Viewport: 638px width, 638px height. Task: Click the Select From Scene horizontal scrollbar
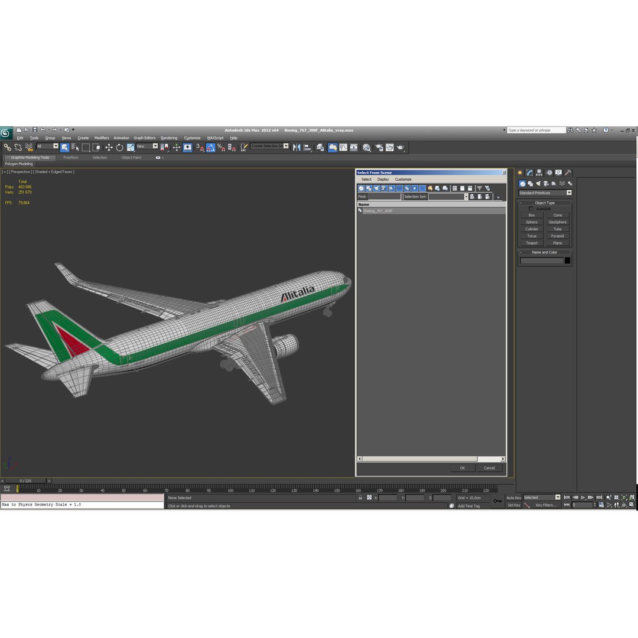pyautogui.click(x=431, y=459)
